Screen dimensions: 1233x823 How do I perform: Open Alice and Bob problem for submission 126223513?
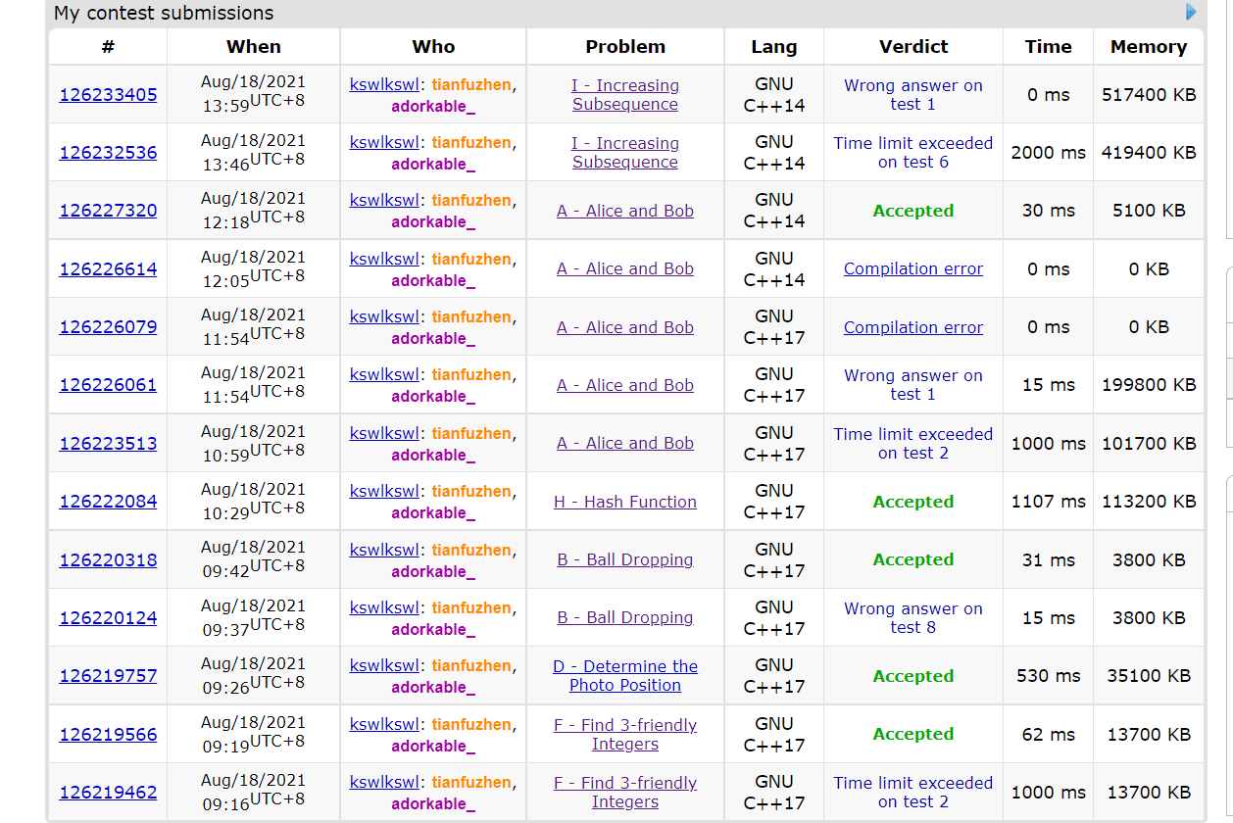(x=624, y=443)
